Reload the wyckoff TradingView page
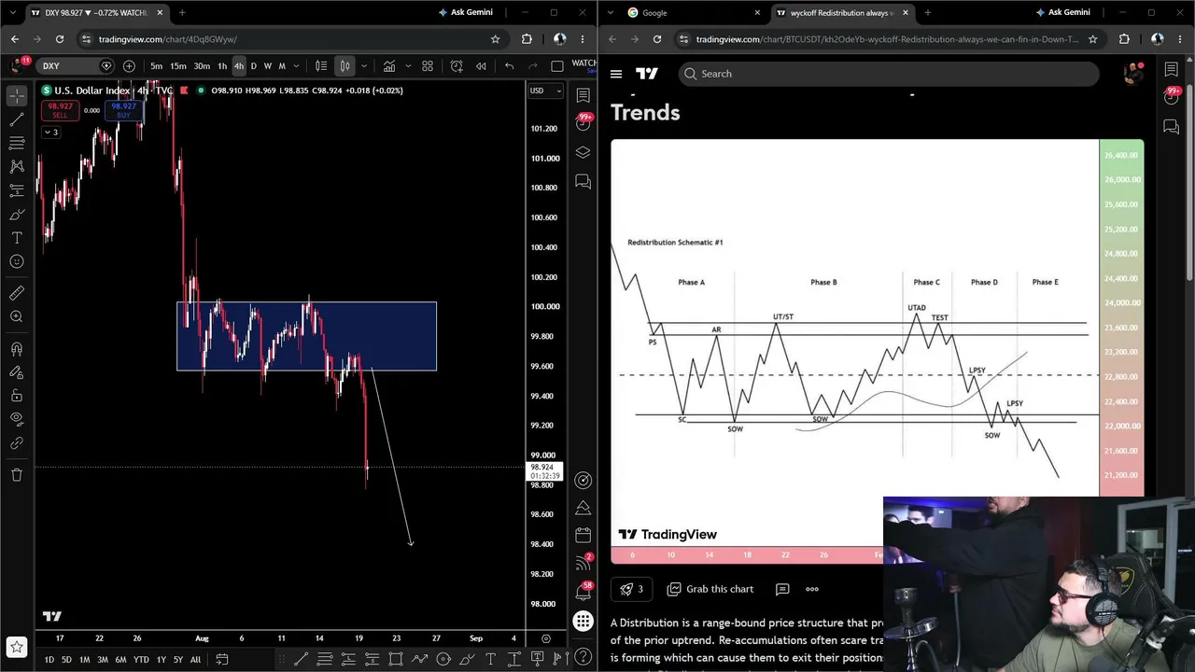 (657, 39)
